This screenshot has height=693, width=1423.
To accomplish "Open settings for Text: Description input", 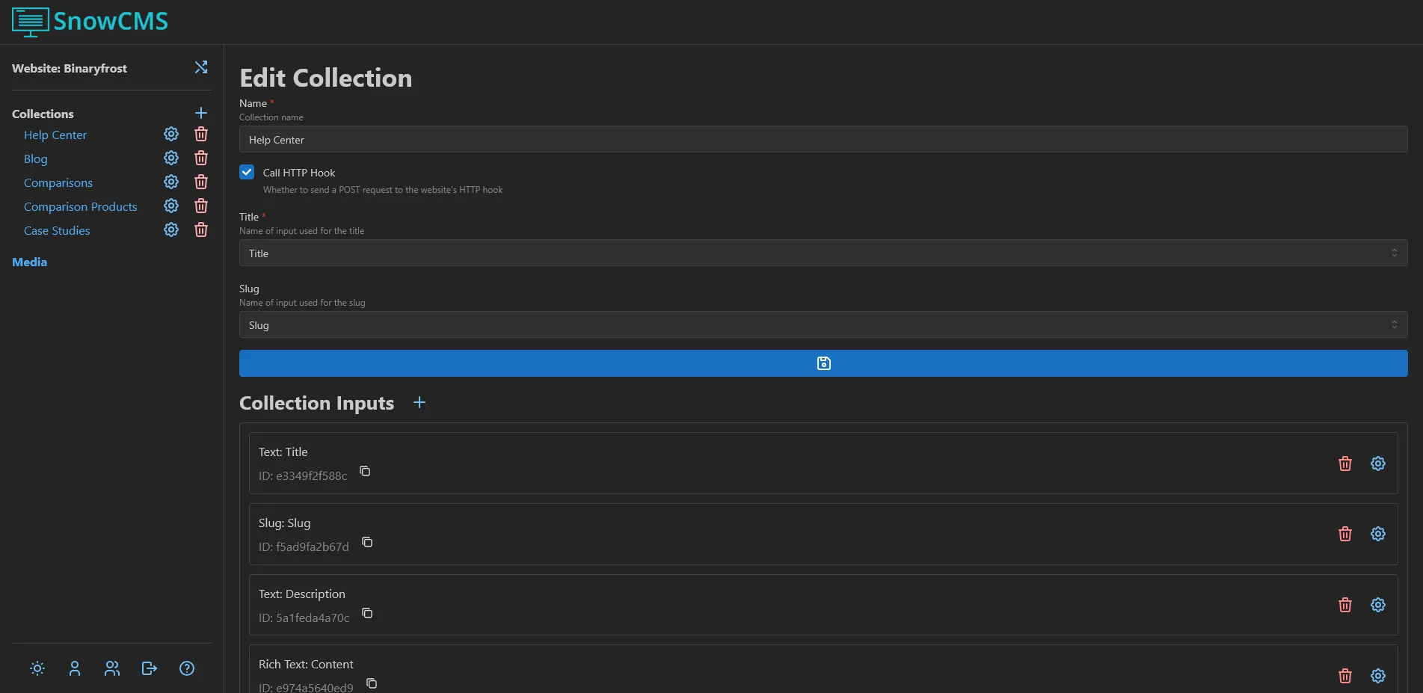I will coord(1378,605).
